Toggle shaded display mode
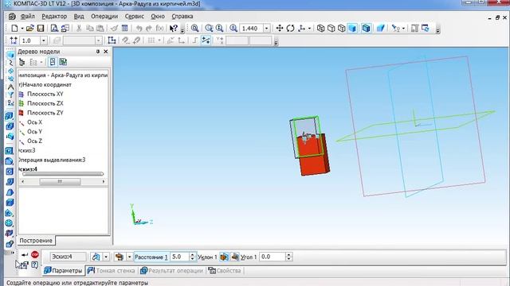The image size is (510, 286). (x=352, y=29)
